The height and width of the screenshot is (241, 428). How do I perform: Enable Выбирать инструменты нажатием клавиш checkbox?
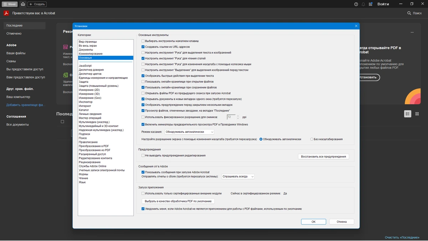pyautogui.click(x=143, y=41)
